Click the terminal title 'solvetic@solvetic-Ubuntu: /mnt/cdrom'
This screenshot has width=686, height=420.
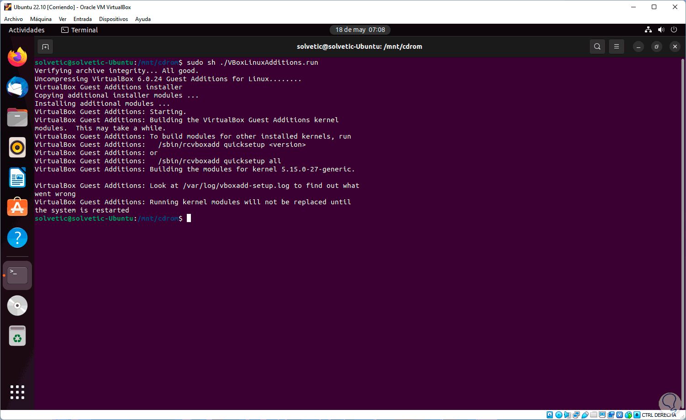coord(359,47)
